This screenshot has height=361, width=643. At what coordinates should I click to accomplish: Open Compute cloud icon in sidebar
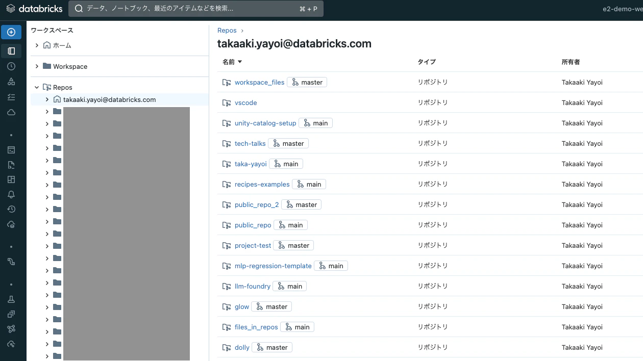pyautogui.click(x=11, y=112)
